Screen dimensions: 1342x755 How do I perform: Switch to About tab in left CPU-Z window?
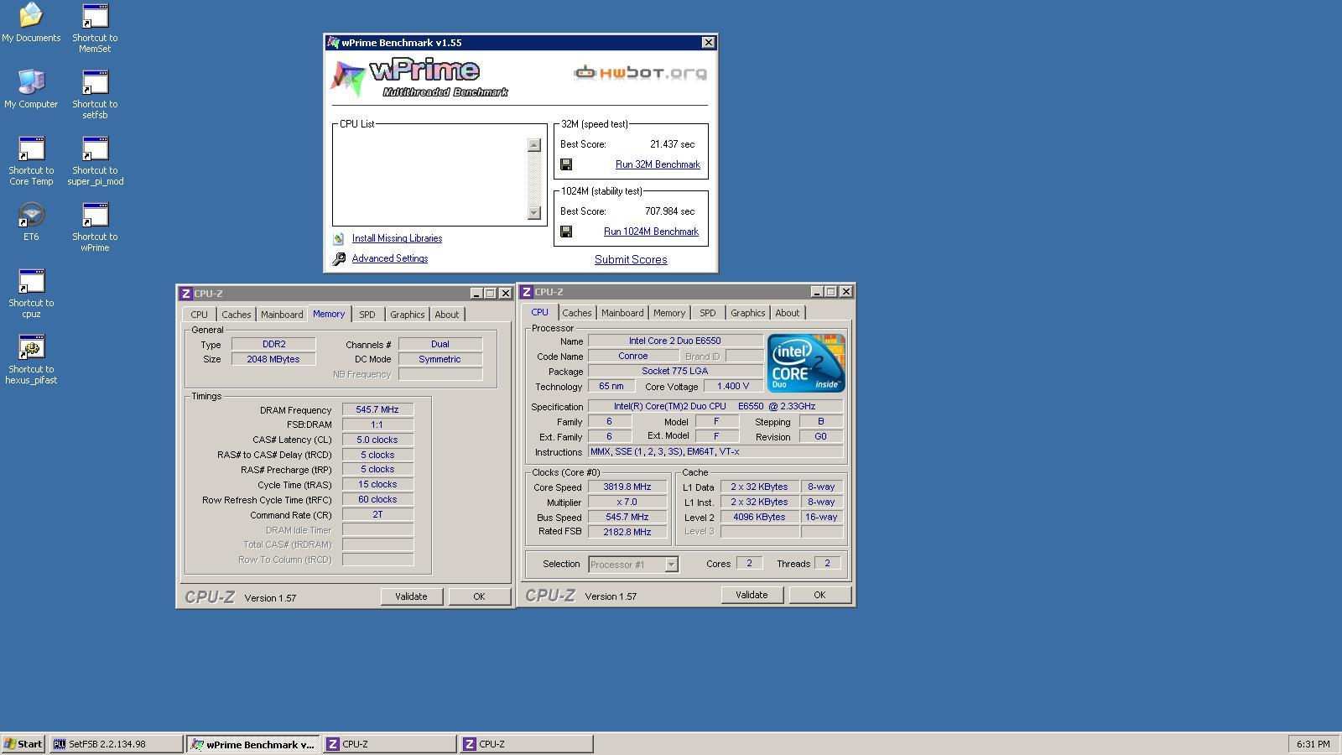pos(446,315)
